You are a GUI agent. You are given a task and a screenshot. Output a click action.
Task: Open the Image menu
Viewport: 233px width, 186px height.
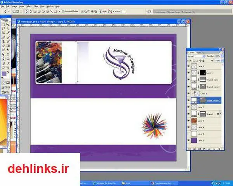coord(14,6)
